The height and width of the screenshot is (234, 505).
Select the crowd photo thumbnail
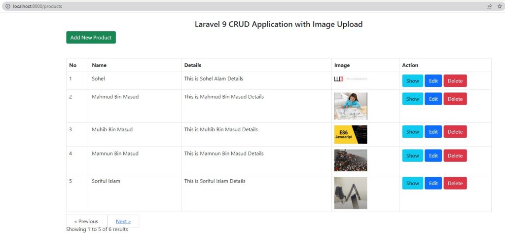[351, 160]
